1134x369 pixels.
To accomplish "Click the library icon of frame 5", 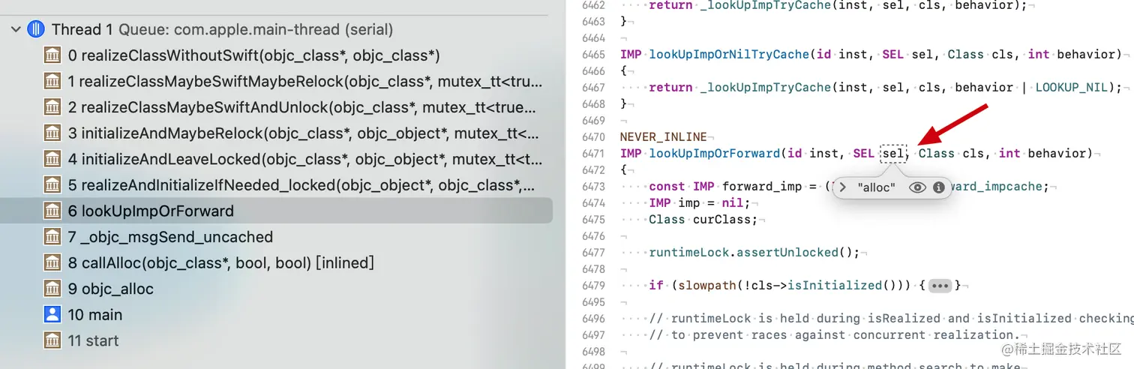I will click(52, 185).
